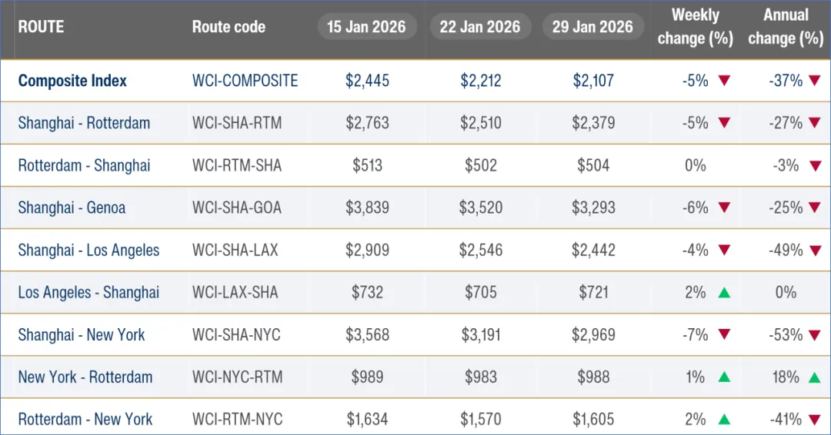Click the green up arrow beside Rotterdam - New York 2%
Viewport: 831px width, 435px height.
[x=723, y=419]
